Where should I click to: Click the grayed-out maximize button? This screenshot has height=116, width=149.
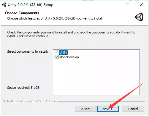128,5
